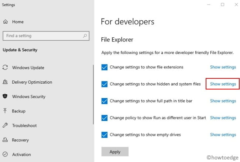
Task: Toggle show full path in title bar checkbox
Action: point(104,101)
